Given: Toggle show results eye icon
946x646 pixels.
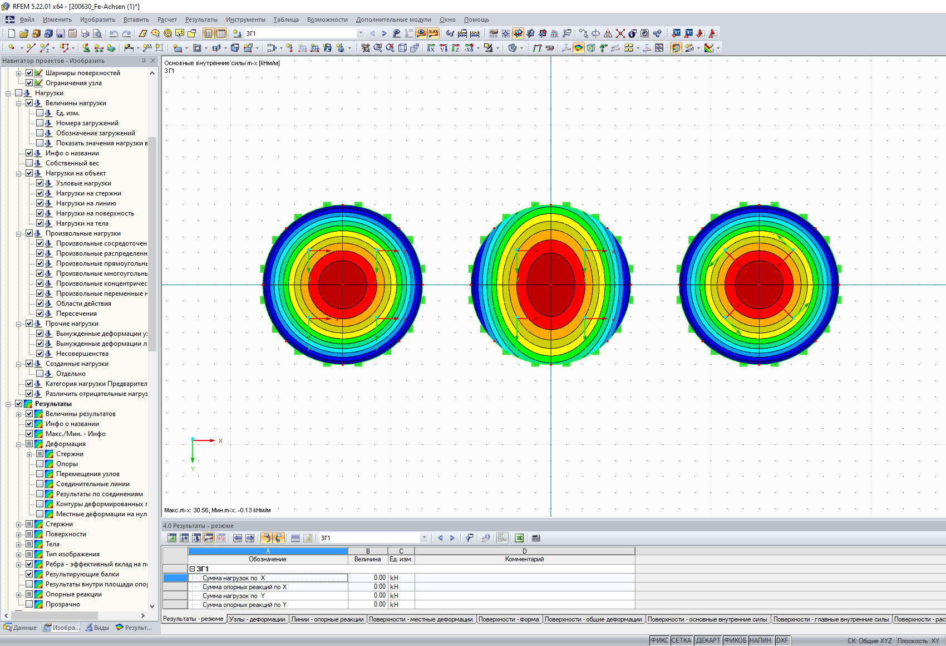Looking at the screenshot, I should [x=421, y=33].
